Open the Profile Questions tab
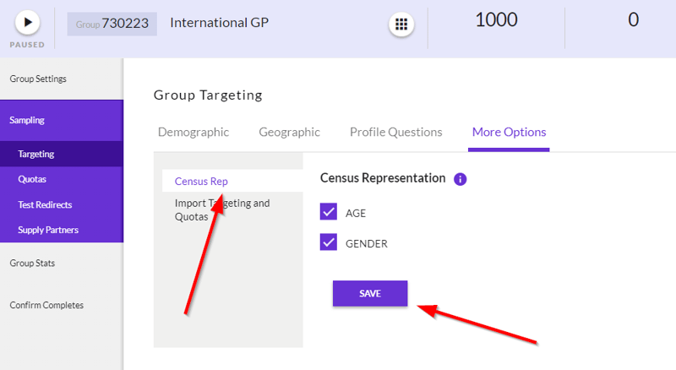 (x=395, y=132)
